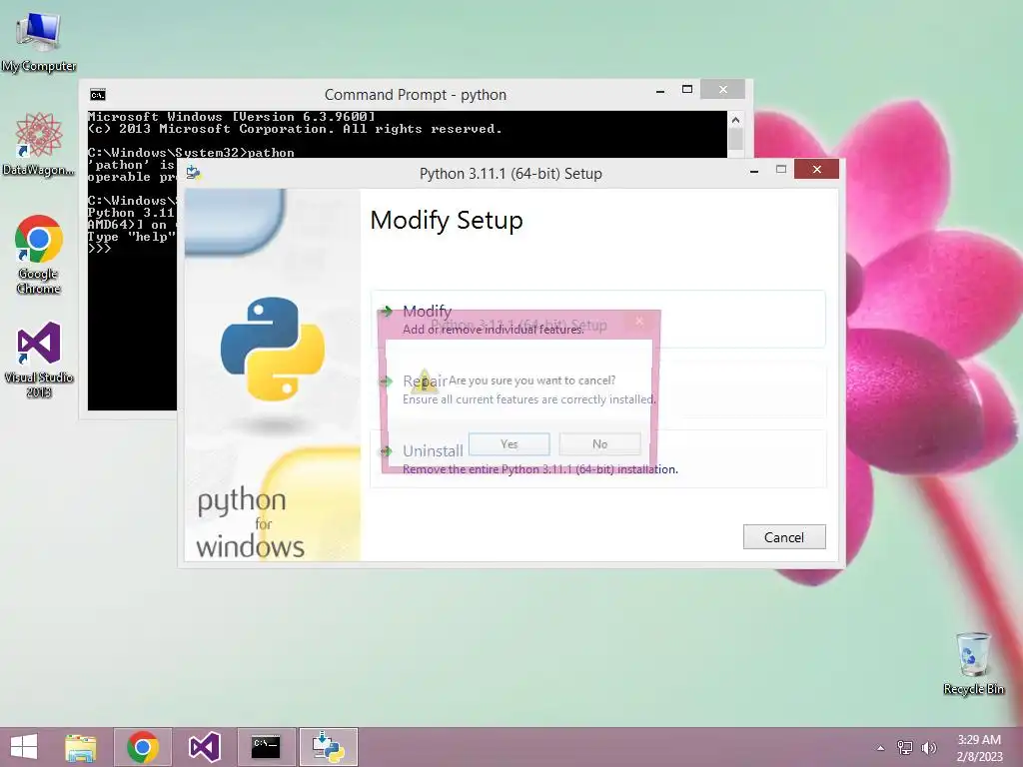Click the Command Prompt scroll up arrow
Viewport: 1023px width, 767px height.
coord(735,120)
